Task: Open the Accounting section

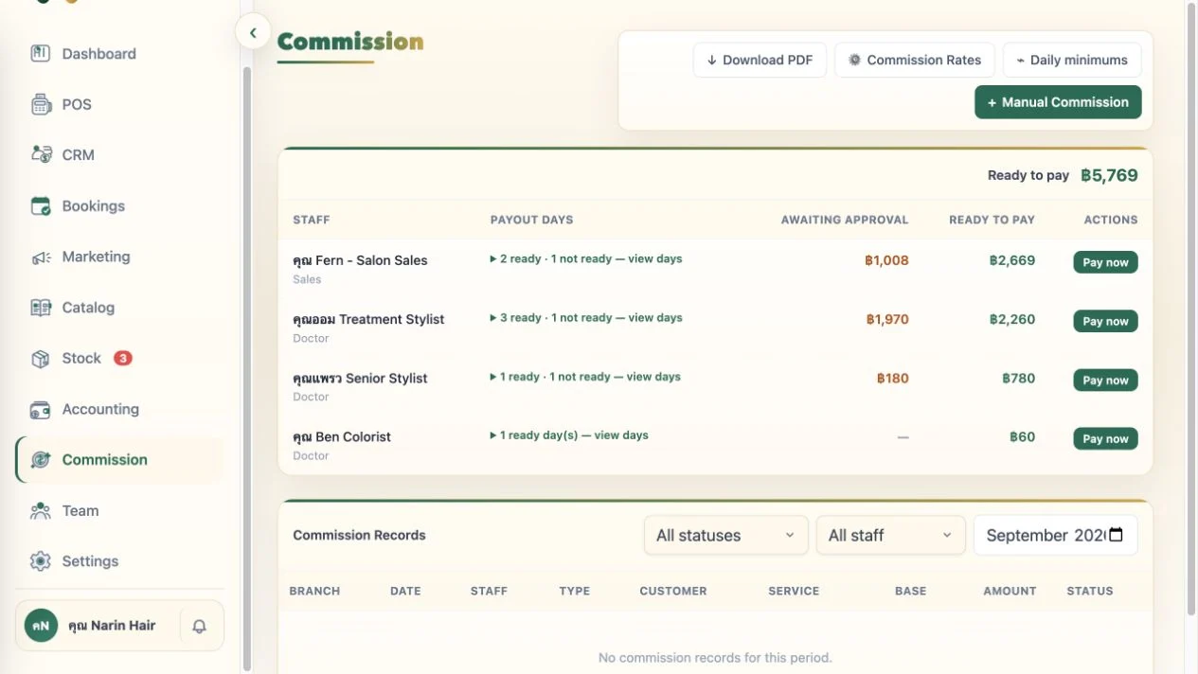Action: click(x=119, y=409)
